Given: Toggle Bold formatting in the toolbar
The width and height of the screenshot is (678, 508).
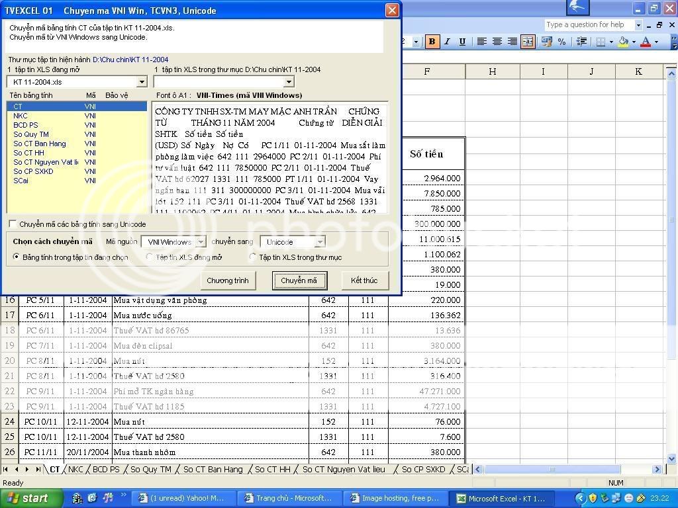Looking at the screenshot, I should point(432,42).
